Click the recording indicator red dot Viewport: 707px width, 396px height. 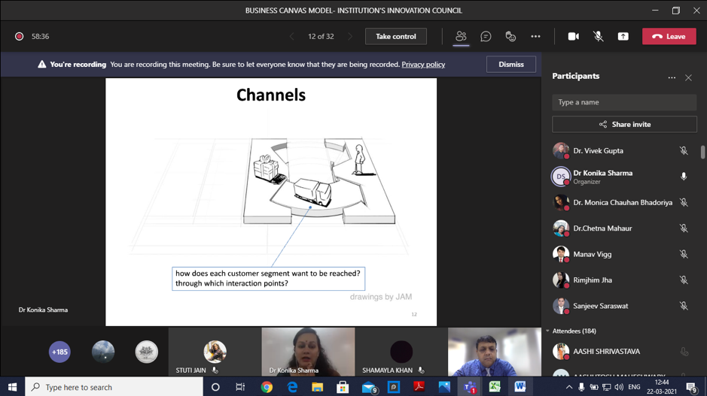tap(19, 37)
